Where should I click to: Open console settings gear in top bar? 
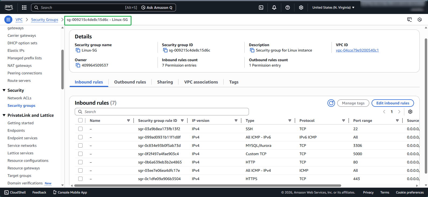coord(301,8)
